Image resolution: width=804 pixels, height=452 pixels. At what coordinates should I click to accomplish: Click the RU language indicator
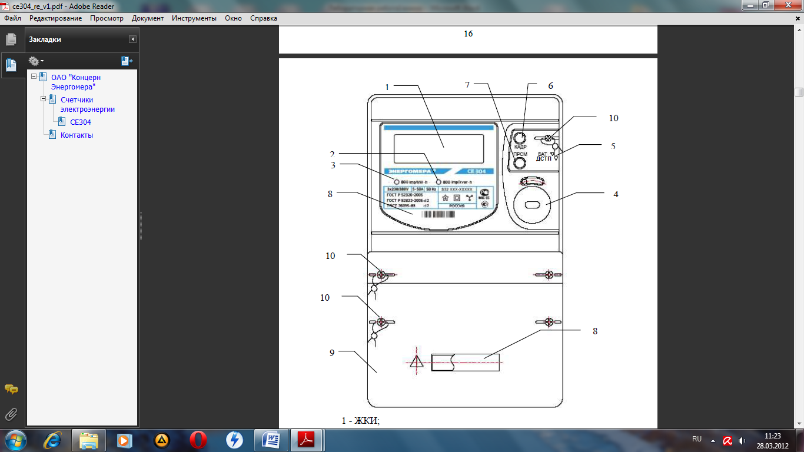(x=697, y=439)
